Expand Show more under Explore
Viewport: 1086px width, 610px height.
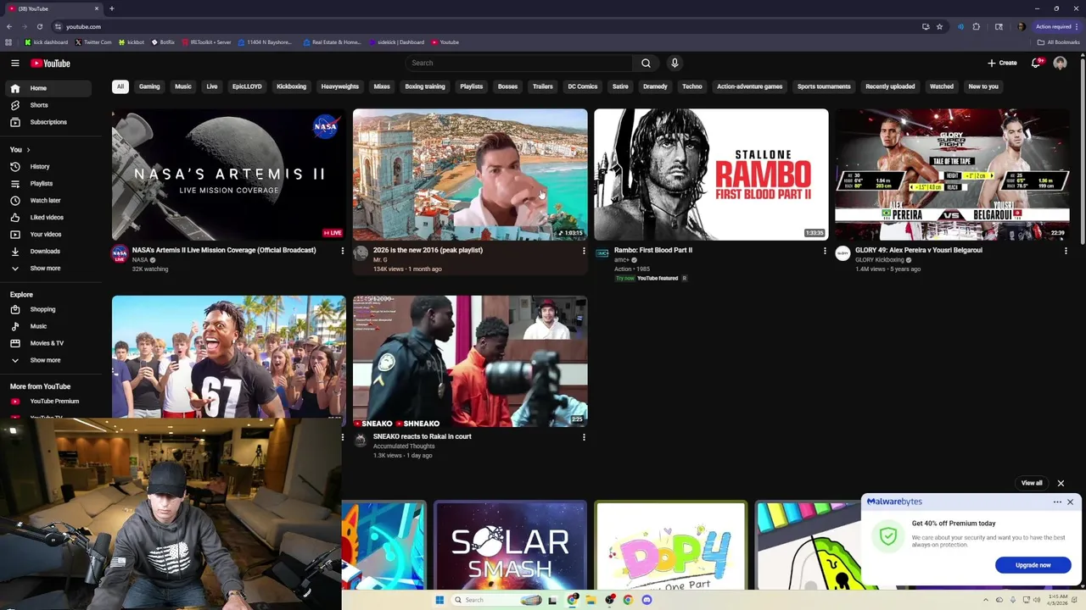pos(46,360)
